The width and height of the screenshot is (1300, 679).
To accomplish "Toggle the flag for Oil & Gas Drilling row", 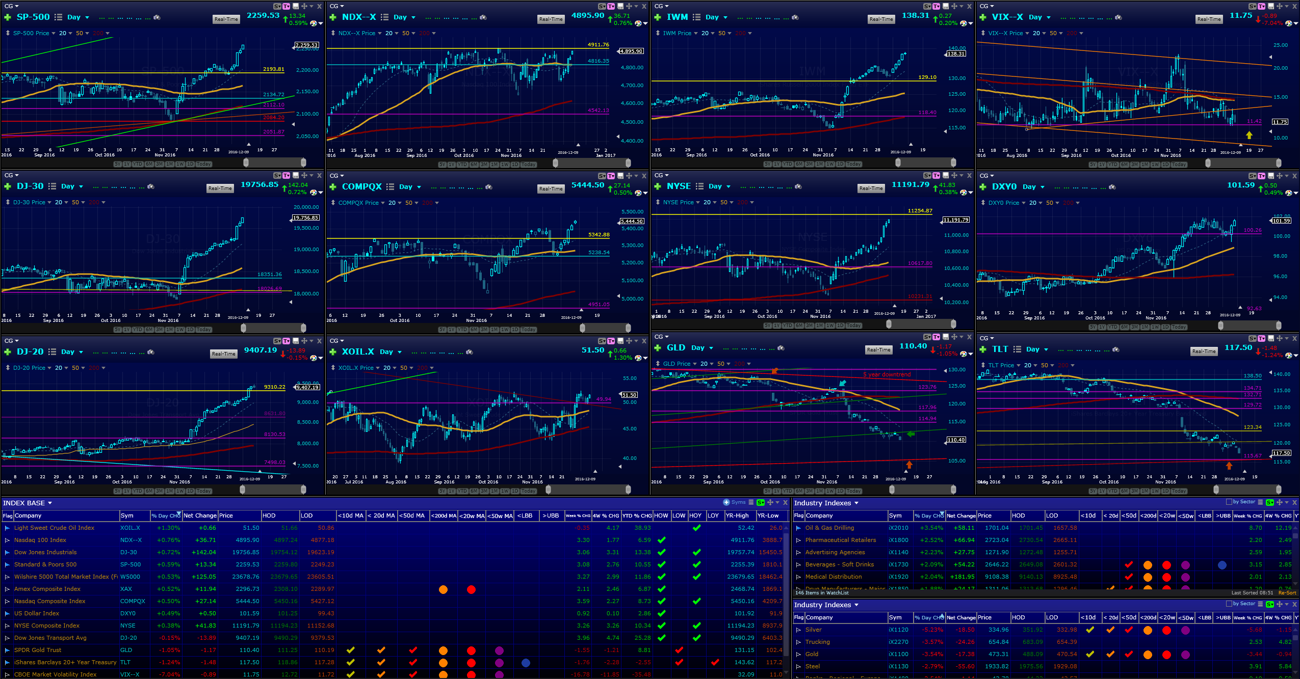I will (x=799, y=528).
